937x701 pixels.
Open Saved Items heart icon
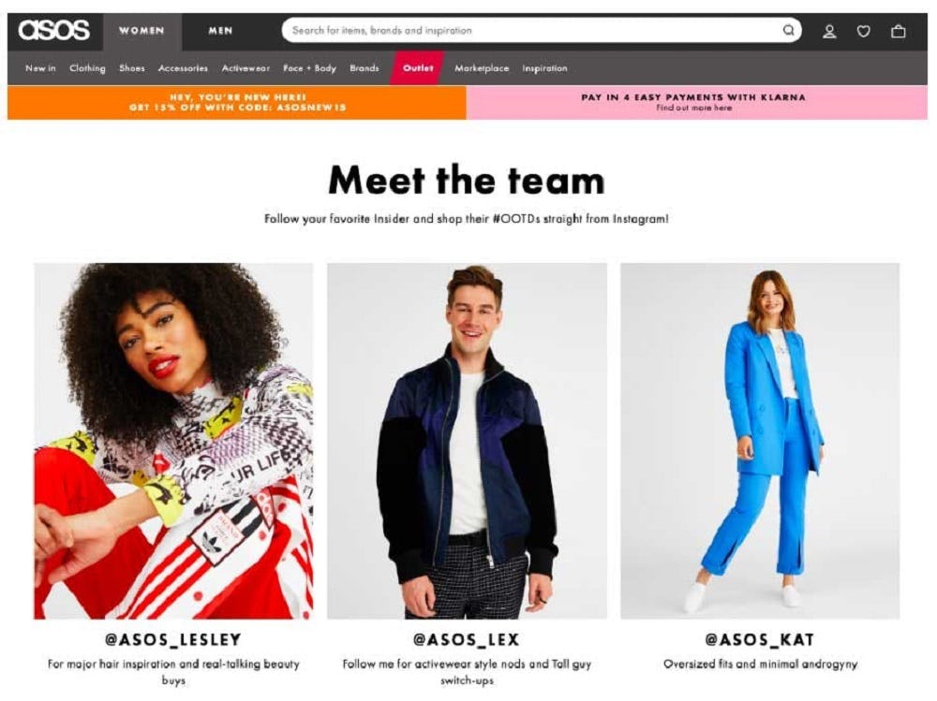pyautogui.click(x=864, y=31)
